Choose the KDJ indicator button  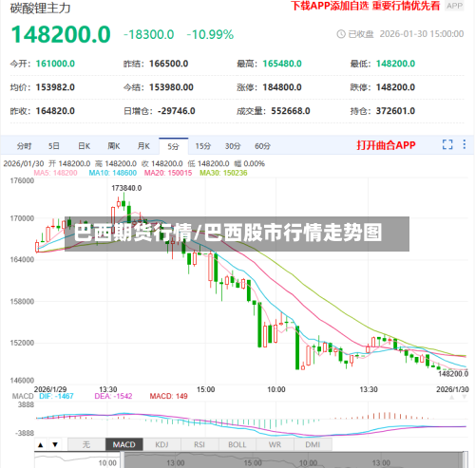(161, 444)
